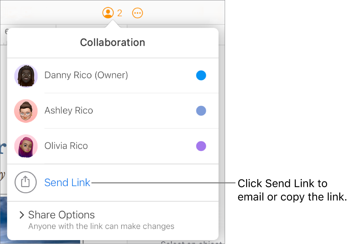Screen dimensions: 352x244
Task: Open the link permission settings
Action: tap(61, 214)
